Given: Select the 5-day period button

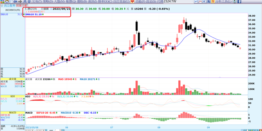Looking at the screenshot, I should 29,12.
